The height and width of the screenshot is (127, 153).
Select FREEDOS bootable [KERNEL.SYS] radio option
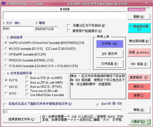(x=6, y=60)
